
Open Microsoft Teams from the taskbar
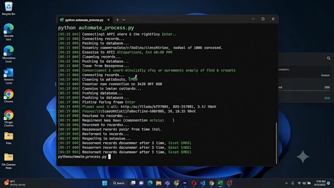pos(167,183)
